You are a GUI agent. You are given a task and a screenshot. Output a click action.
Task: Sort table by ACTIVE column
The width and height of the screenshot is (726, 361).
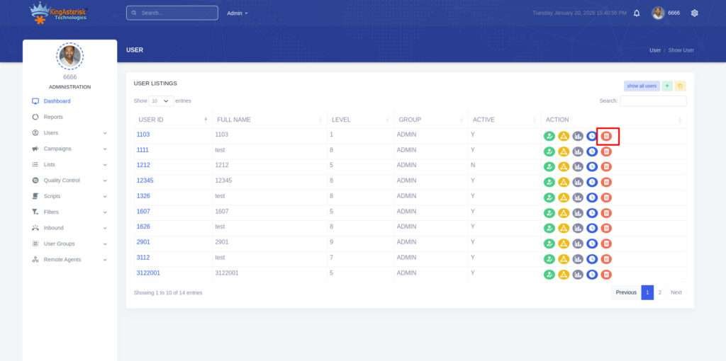tap(504, 120)
